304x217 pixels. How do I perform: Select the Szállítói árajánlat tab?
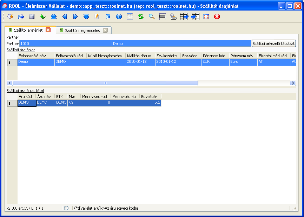click(28, 30)
